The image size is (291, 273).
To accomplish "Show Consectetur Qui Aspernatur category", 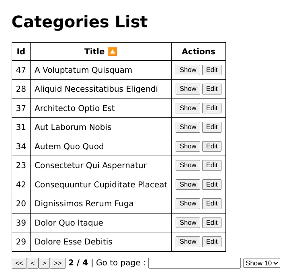I will 188,165.
